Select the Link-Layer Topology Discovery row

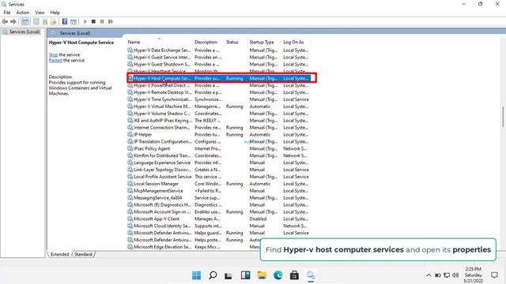(x=218, y=170)
